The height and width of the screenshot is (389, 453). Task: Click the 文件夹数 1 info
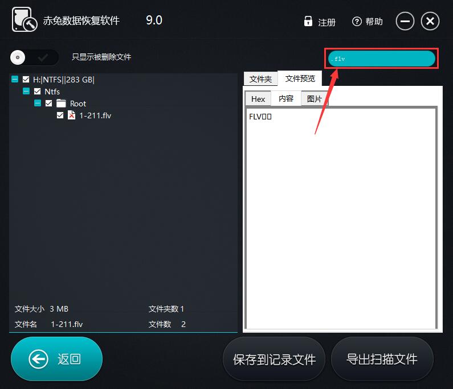click(166, 309)
